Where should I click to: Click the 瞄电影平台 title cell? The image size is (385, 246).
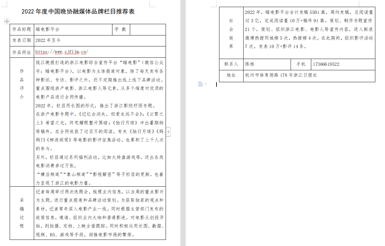(73, 29)
